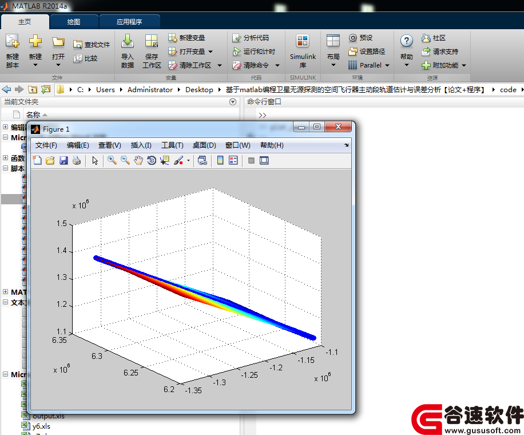Open 编辑(E) menu in Figure 1
The height and width of the screenshot is (435, 524).
78,145
